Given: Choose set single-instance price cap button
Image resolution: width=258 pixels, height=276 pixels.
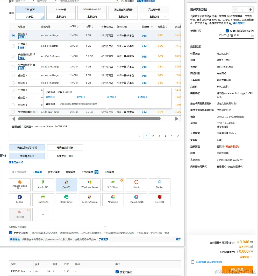Looking at the screenshot, I should [x=65, y=156].
